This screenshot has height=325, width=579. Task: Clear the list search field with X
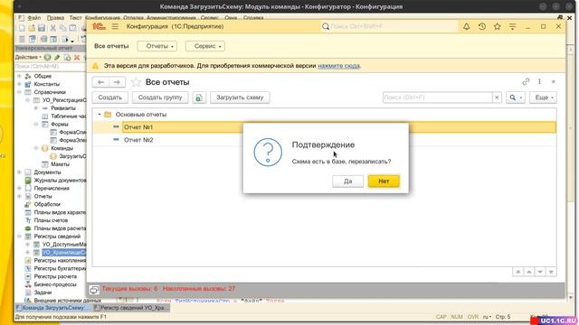[x=497, y=97]
